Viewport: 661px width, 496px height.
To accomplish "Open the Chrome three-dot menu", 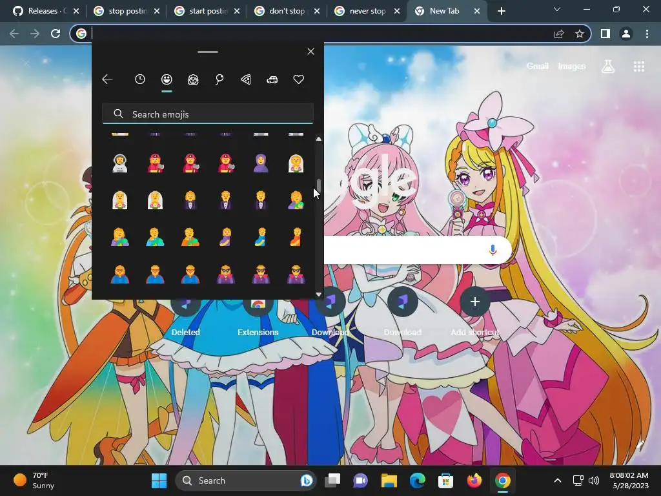I will (x=647, y=34).
